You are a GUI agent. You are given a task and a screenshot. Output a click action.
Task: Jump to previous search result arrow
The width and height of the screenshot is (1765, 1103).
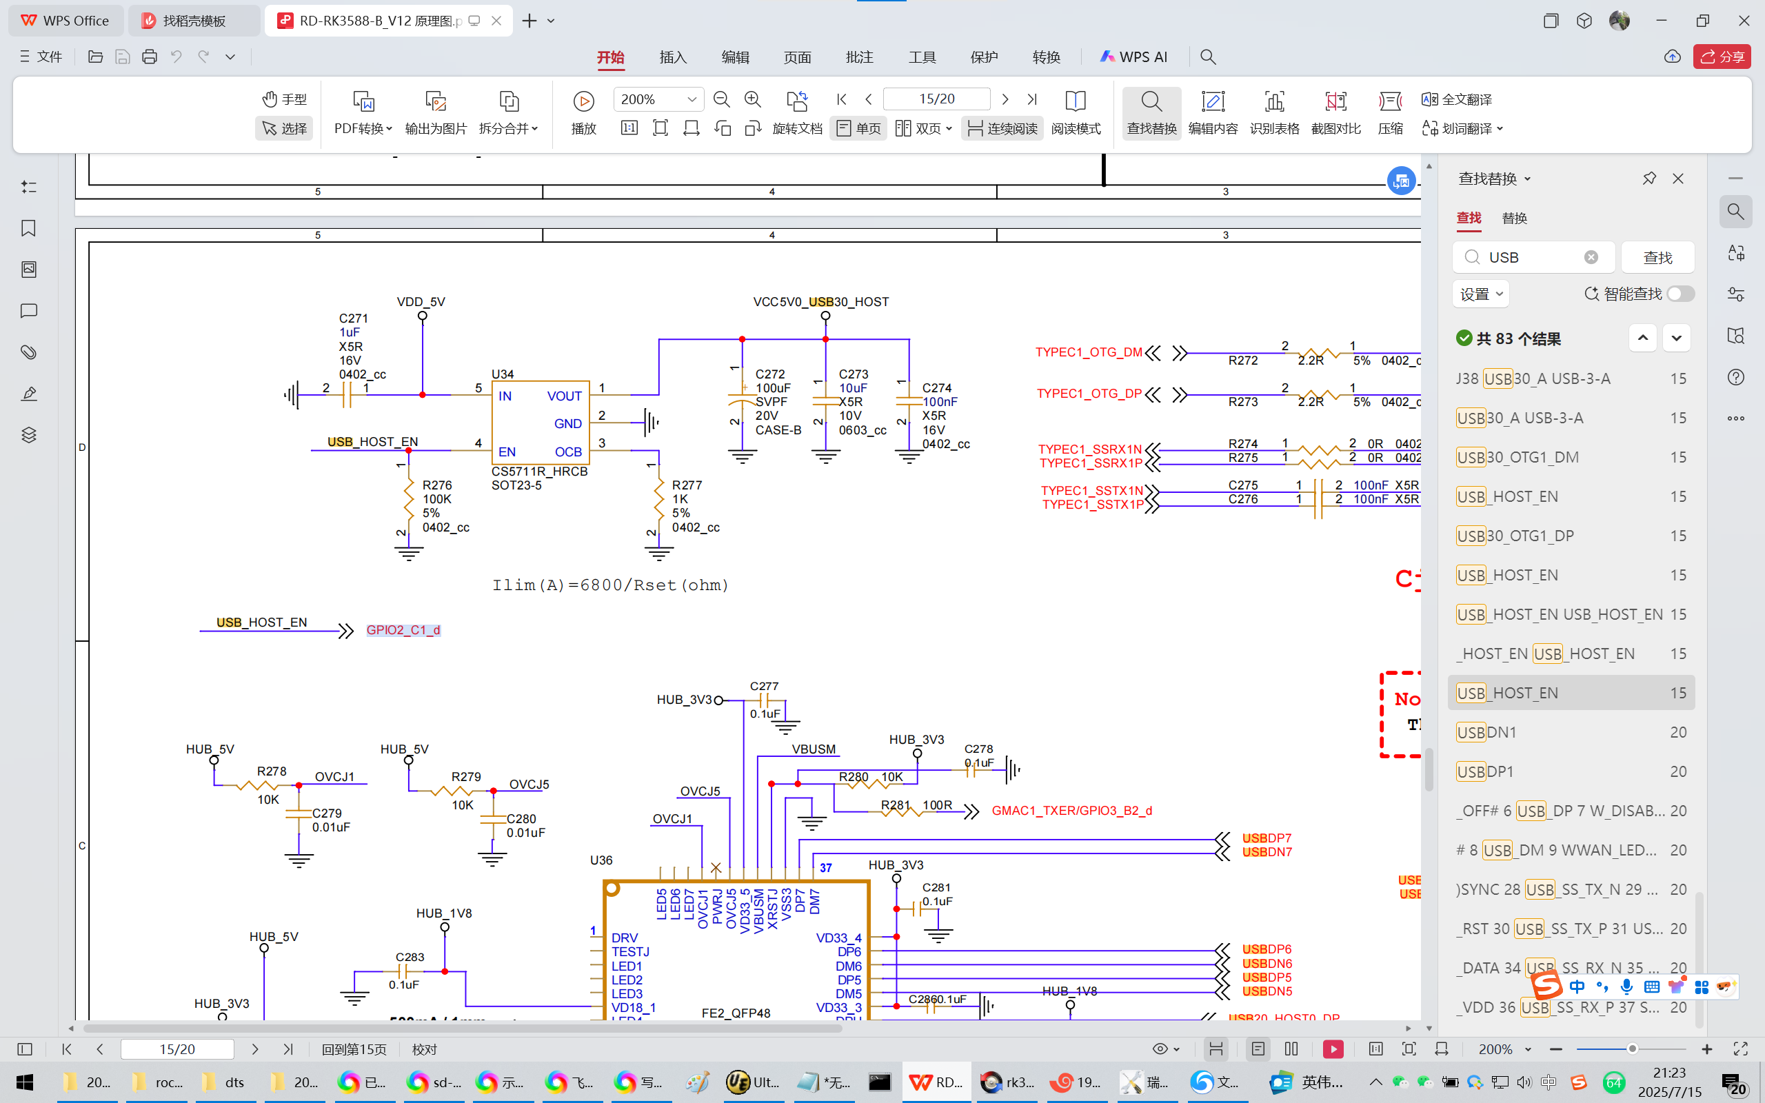click(1642, 338)
